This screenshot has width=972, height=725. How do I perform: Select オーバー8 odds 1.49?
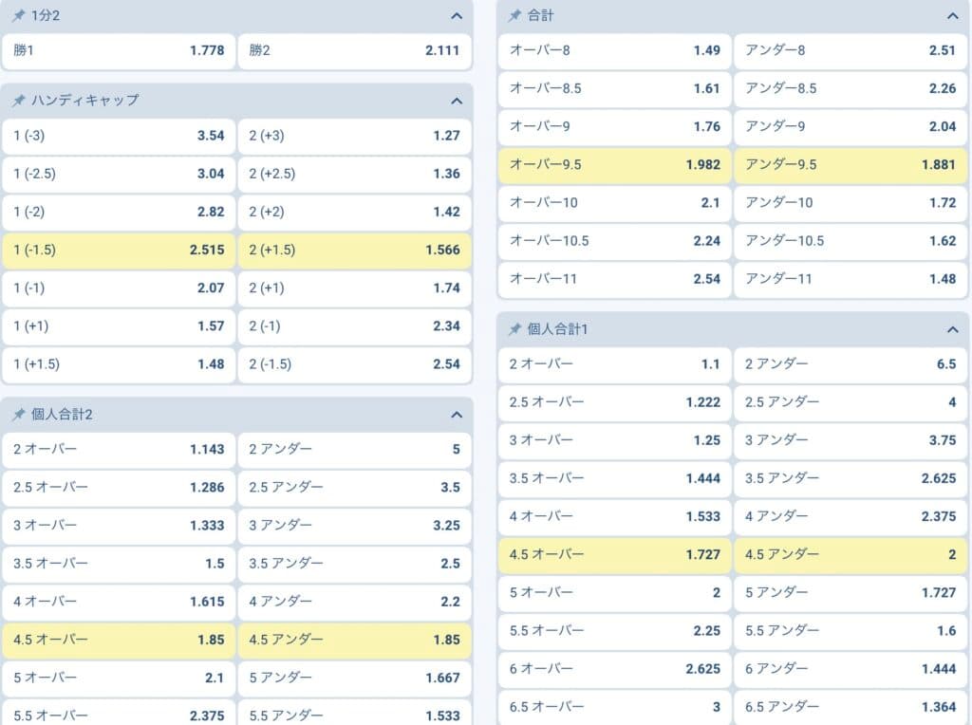pyautogui.click(x=614, y=50)
